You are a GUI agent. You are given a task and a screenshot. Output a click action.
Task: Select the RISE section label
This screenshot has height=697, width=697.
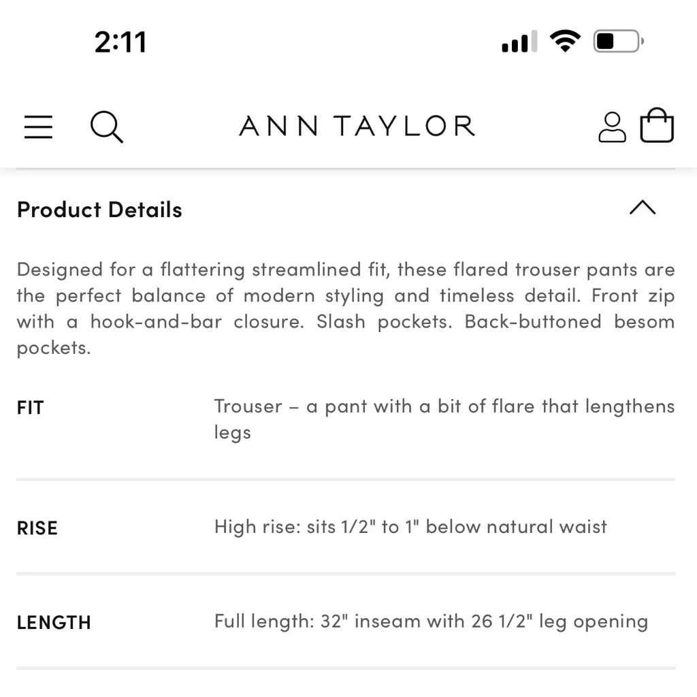pyautogui.click(x=37, y=528)
